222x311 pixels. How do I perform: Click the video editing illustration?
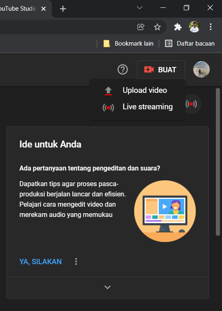pyautogui.click(x=165, y=211)
